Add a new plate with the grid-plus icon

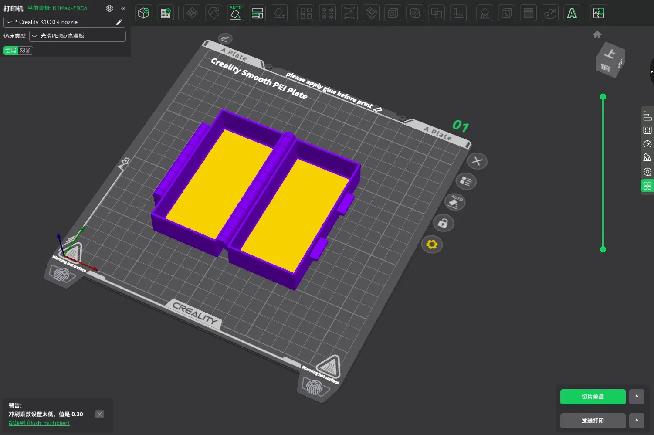pos(165,13)
